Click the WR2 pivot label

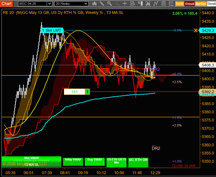click(155, 69)
